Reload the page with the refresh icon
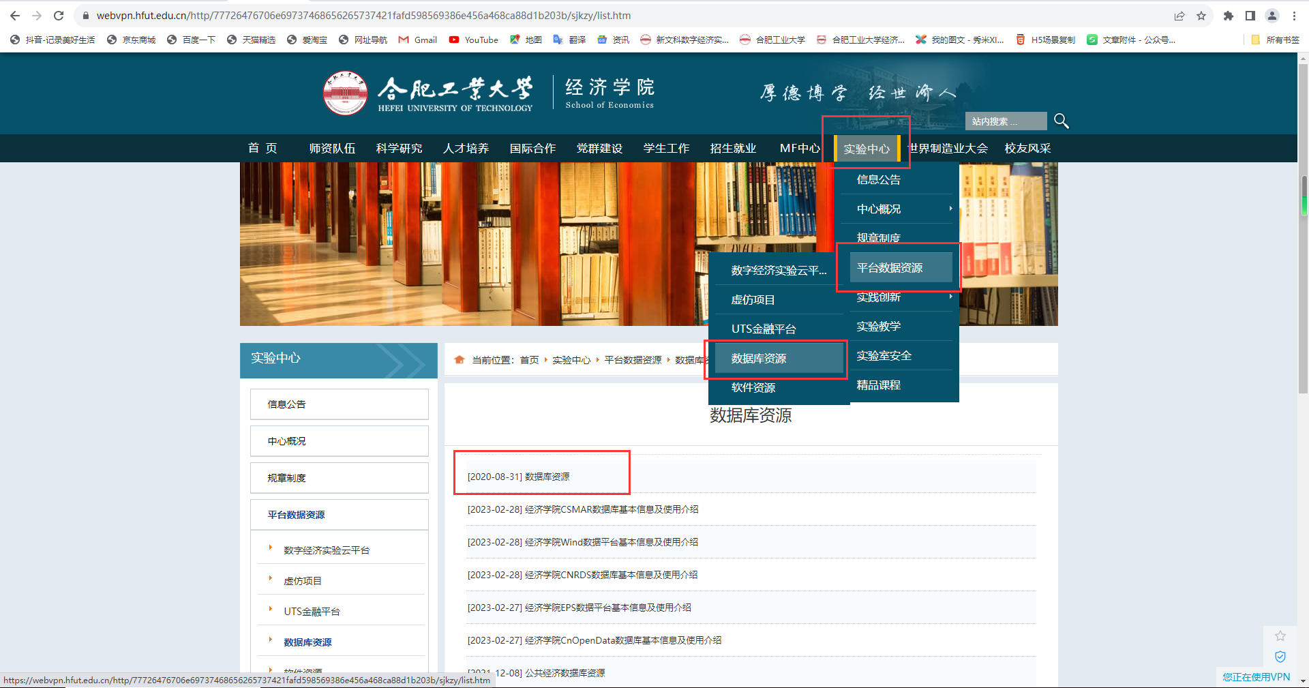Screen dimensions: 1309x688 tap(59, 16)
